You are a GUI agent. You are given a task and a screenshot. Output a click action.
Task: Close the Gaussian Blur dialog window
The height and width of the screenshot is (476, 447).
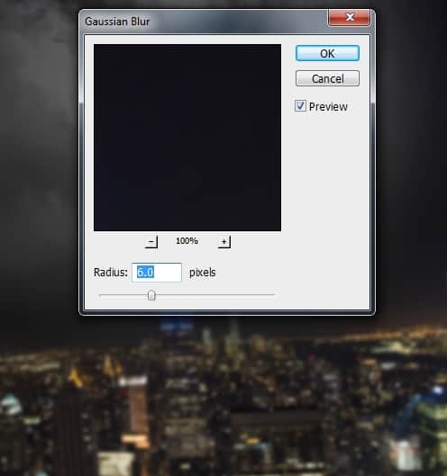[x=350, y=17]
